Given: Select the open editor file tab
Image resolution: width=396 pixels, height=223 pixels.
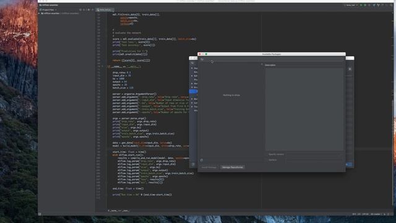Looking at the screenshot, I should tap(105, 10).
